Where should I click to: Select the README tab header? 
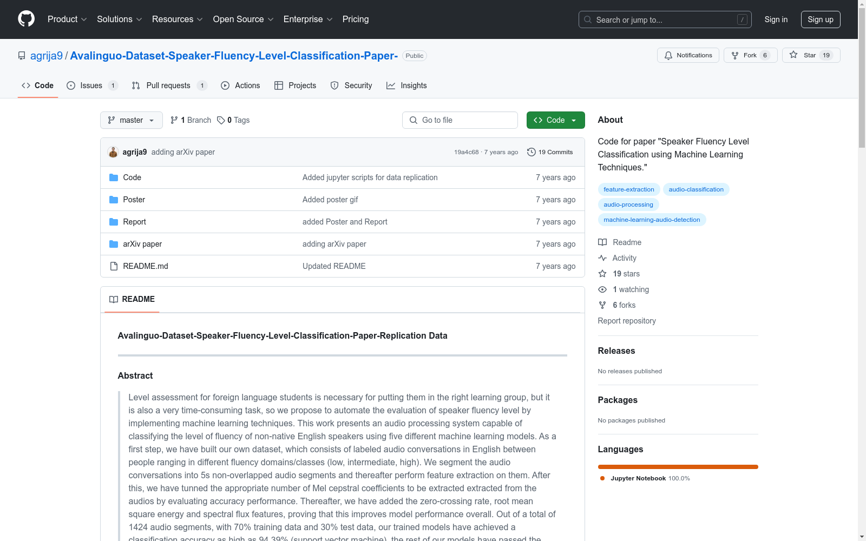[x=132, y=299]
